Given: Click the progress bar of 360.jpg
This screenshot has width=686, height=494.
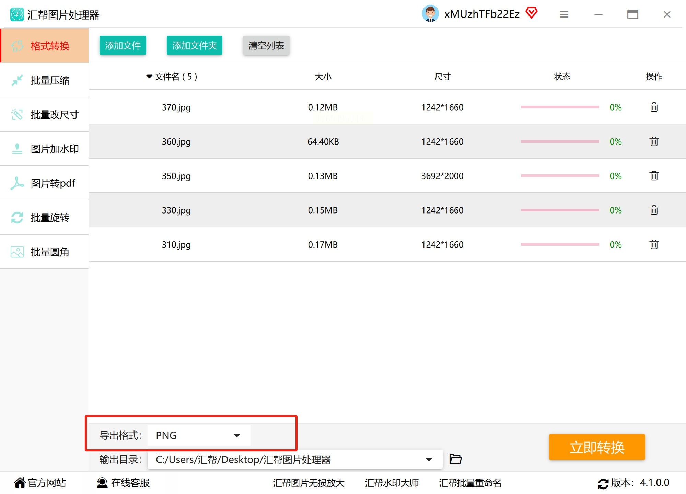Looking at the screenshot, I should tap(560, 141).
